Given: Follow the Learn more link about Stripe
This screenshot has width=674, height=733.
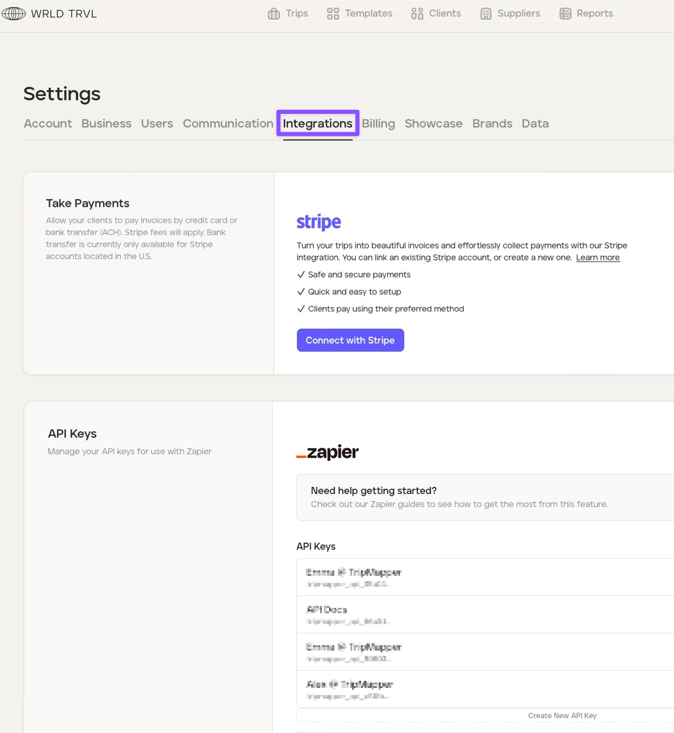Looking at the screenshot, I should tap(598, 257).
